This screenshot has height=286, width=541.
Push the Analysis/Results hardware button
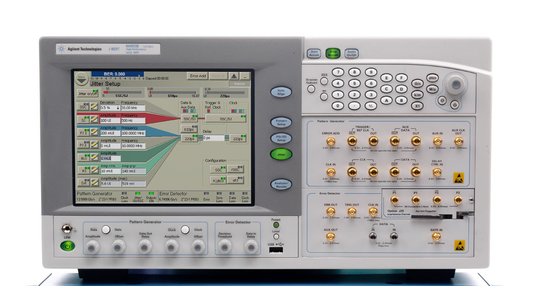pos(281,184)
